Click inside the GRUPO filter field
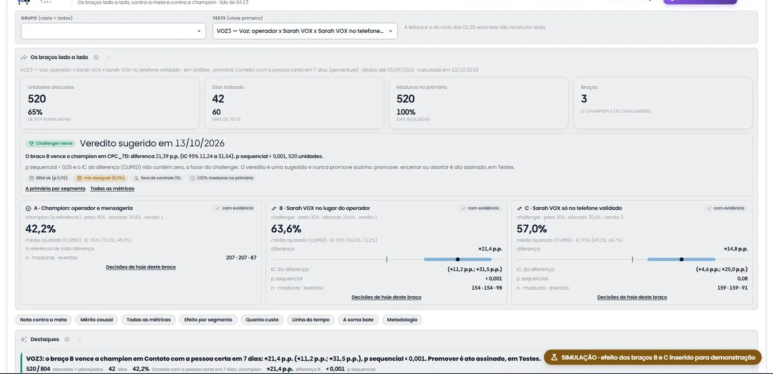This screenshot has width=773, height=374. tap(113, 31)
